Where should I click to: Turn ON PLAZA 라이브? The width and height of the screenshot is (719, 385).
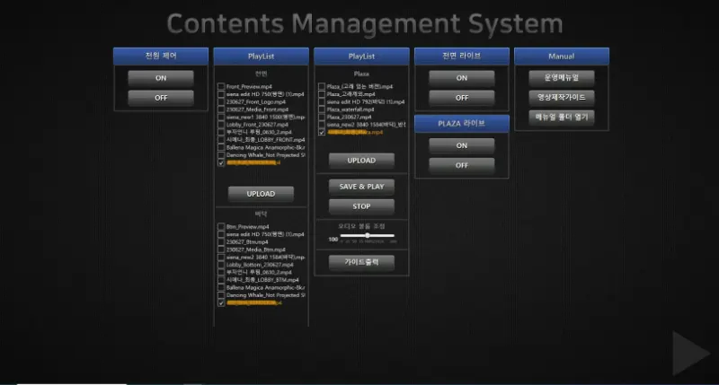coord(461,145)
